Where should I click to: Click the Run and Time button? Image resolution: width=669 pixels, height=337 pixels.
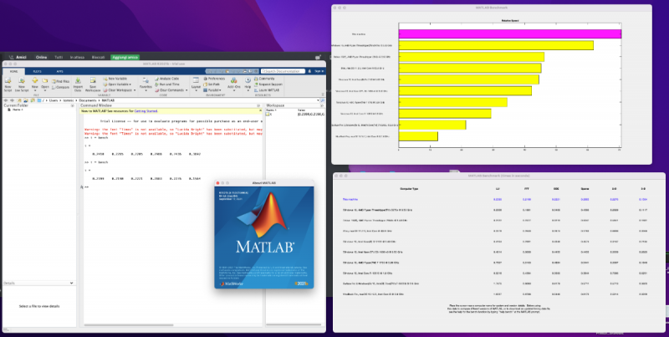166,84
